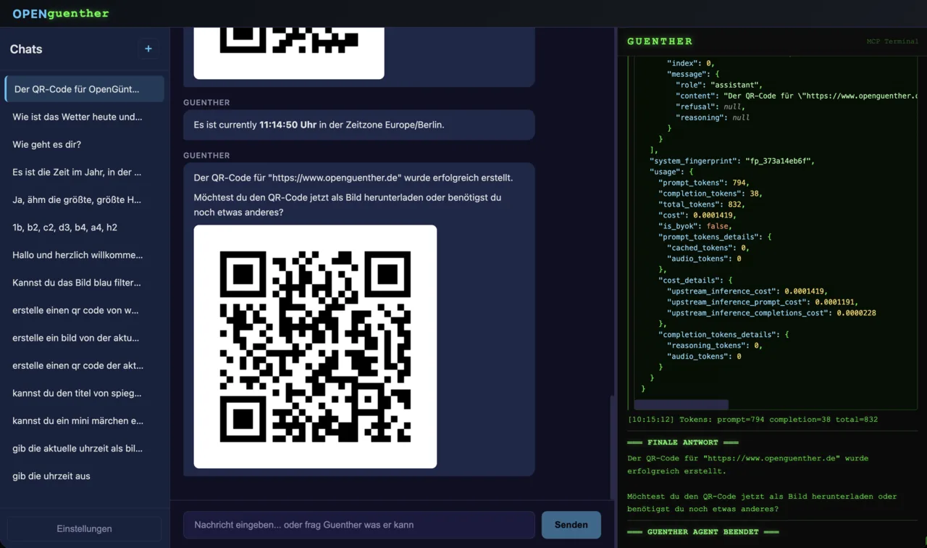Click the "system_fingerprint" JSON line

(732, 161)
